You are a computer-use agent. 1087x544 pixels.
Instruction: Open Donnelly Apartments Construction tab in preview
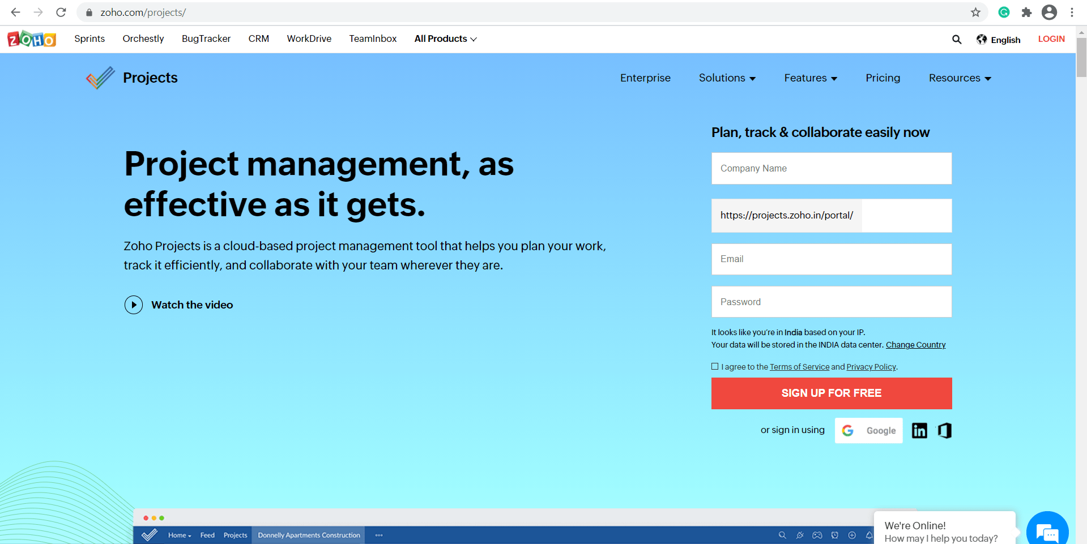309,535
